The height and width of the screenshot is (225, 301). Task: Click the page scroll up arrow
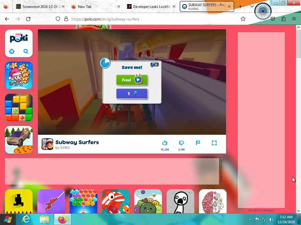tap(298, 27)
